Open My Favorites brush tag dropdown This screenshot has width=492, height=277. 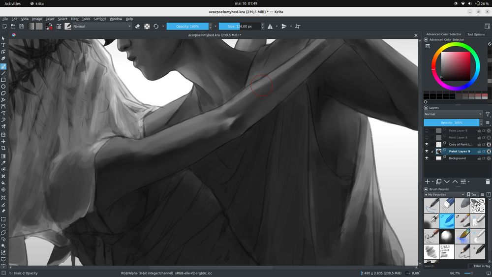pos(444,194)
